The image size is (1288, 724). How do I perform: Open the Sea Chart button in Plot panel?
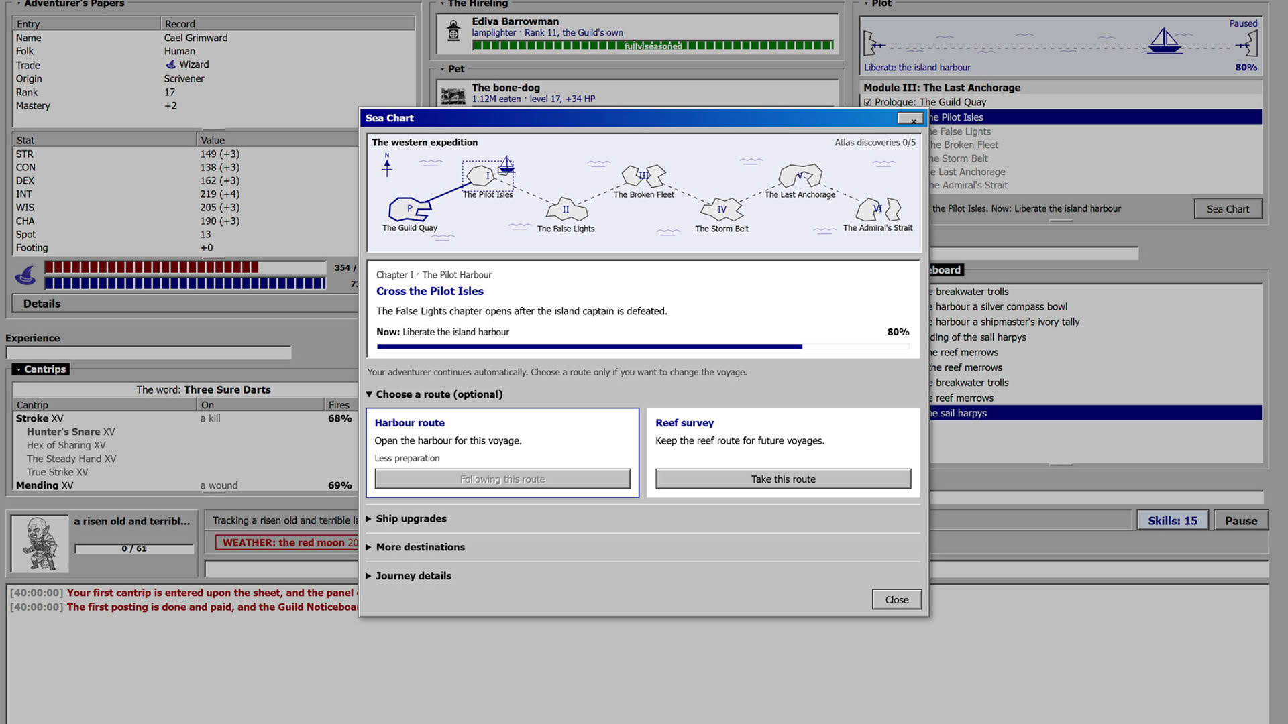tap(1228, 209)
